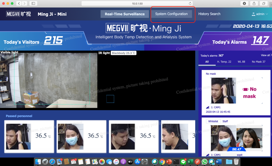Screen dimensions: 272x166
Task: Open Launchpad from the Dock
Action: coord(45,162)
